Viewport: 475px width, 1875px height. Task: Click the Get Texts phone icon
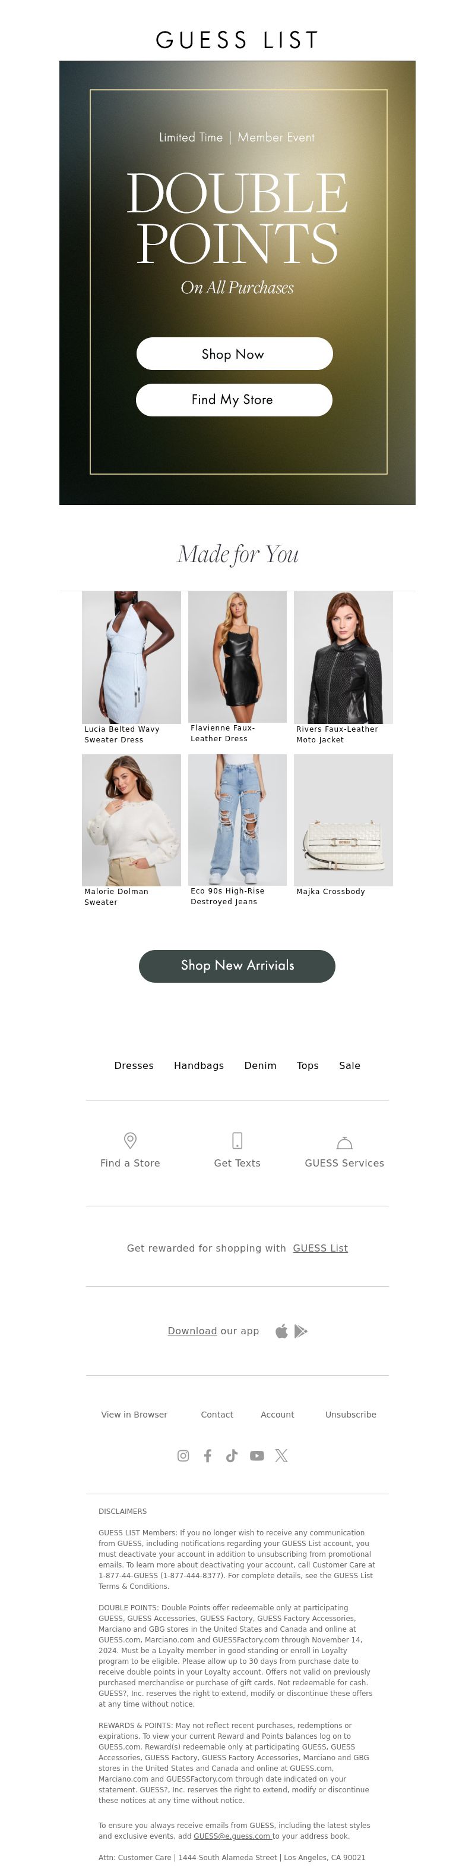237,1140
